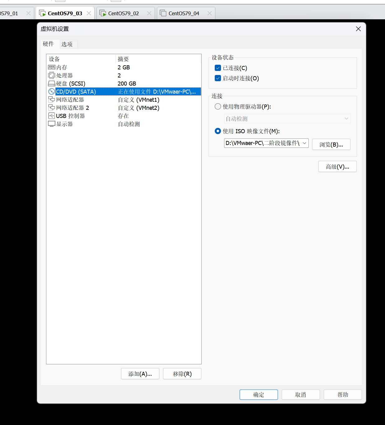
Task: Uncheck the 已连接(C) checkbox
Action: click(x=218, y=68)
